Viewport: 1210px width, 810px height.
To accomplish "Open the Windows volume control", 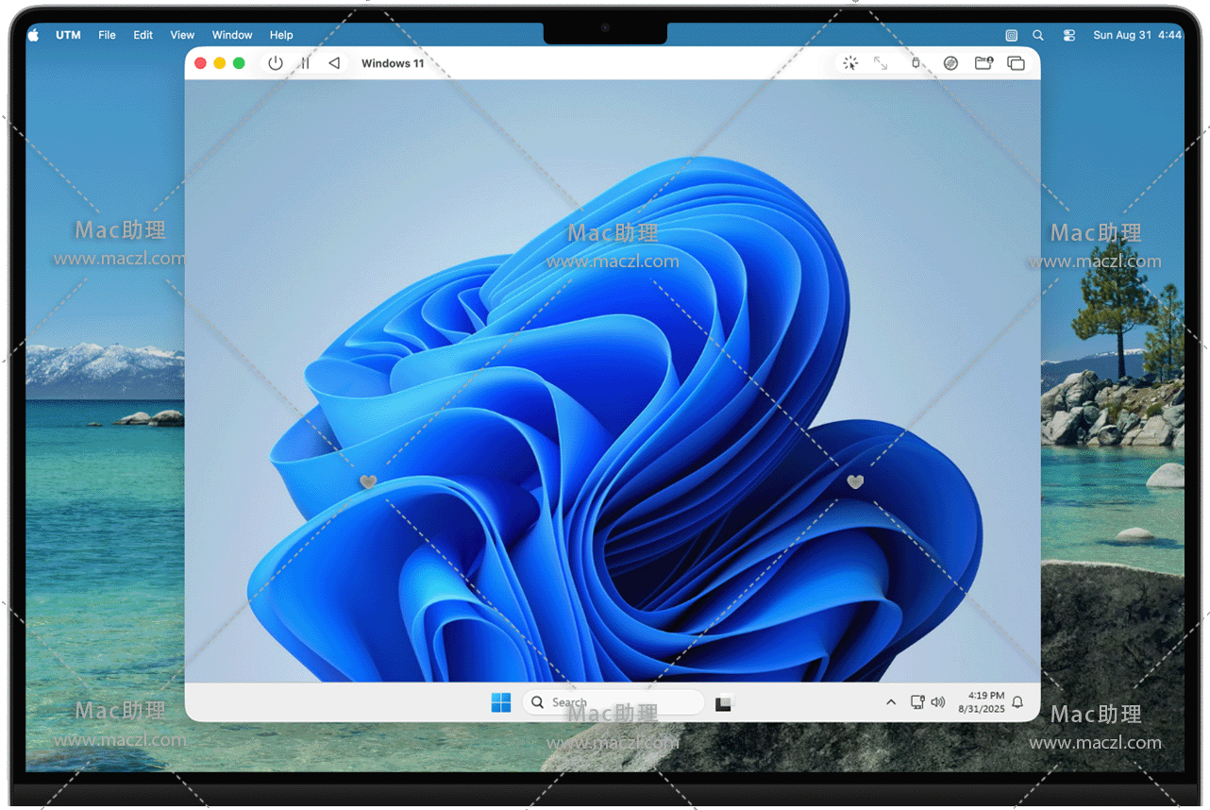I will coord(937,702).
